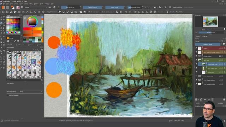
Task: Click the crop icon in second toolbar
Action: click(135, 12)
